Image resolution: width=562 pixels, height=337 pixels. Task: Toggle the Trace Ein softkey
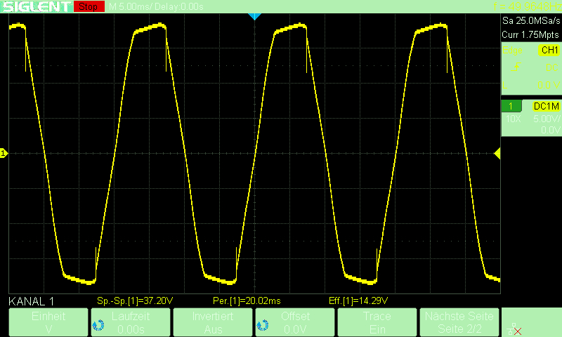(x=377, y=322)
